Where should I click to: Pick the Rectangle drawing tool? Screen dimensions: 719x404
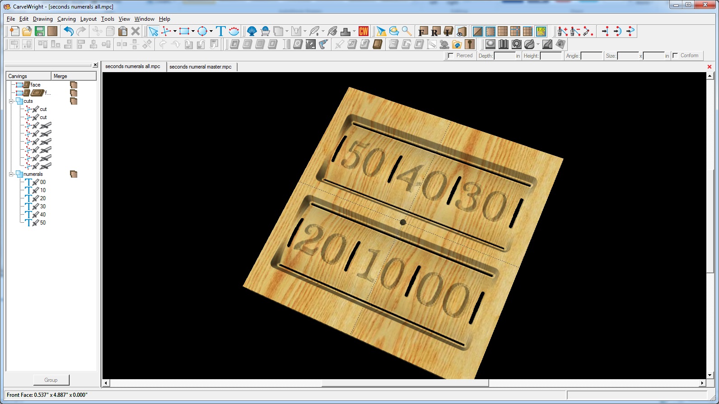(x=184, y=31)
